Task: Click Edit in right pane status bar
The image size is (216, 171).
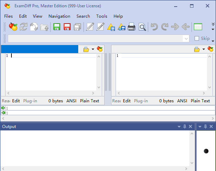Action: [127, 101]
